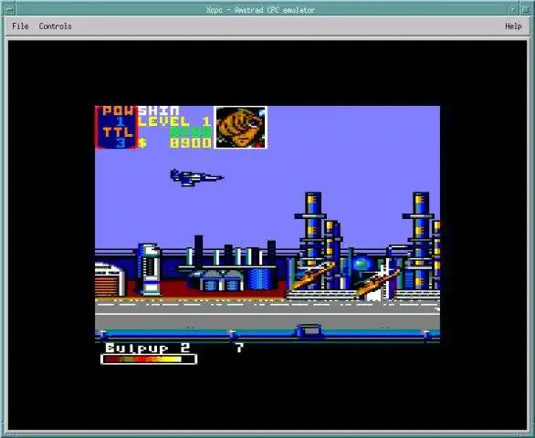Click the "8900" money value

pos(191,143)
